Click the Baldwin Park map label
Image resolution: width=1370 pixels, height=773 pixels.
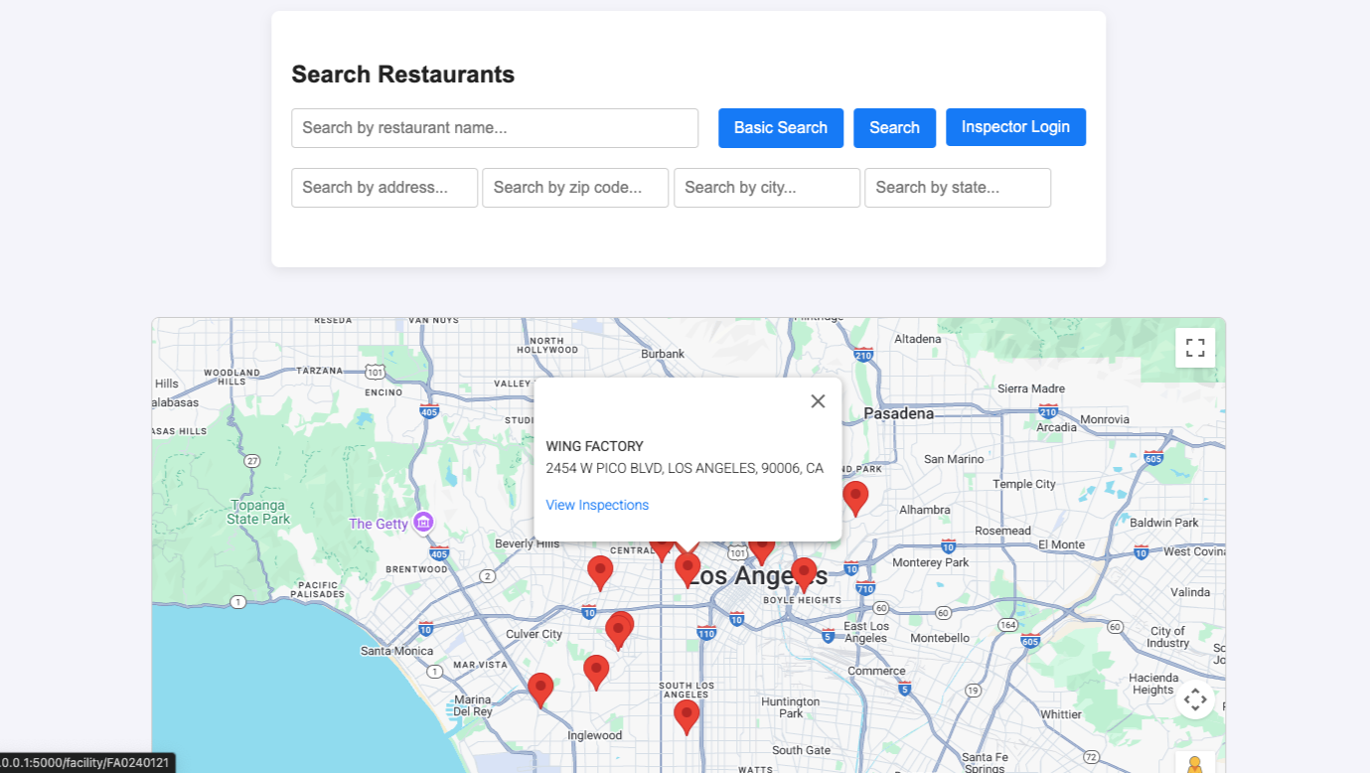click(x=1164, y=523)
